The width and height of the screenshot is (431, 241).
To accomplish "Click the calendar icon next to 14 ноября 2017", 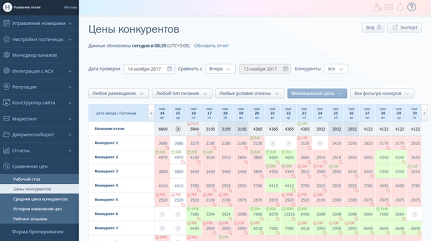I will coord(170,69).
